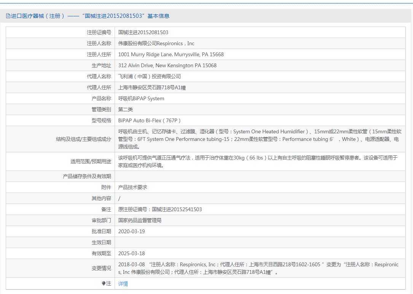Click the 产品技术要求 attachment text
This screenshot has height=294, width=413.
point(136,187)
